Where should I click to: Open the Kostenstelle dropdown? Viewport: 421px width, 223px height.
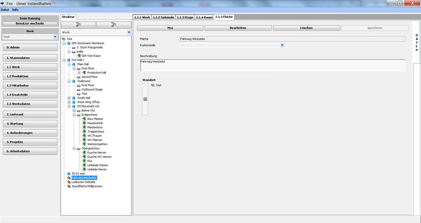pos(283,45)
